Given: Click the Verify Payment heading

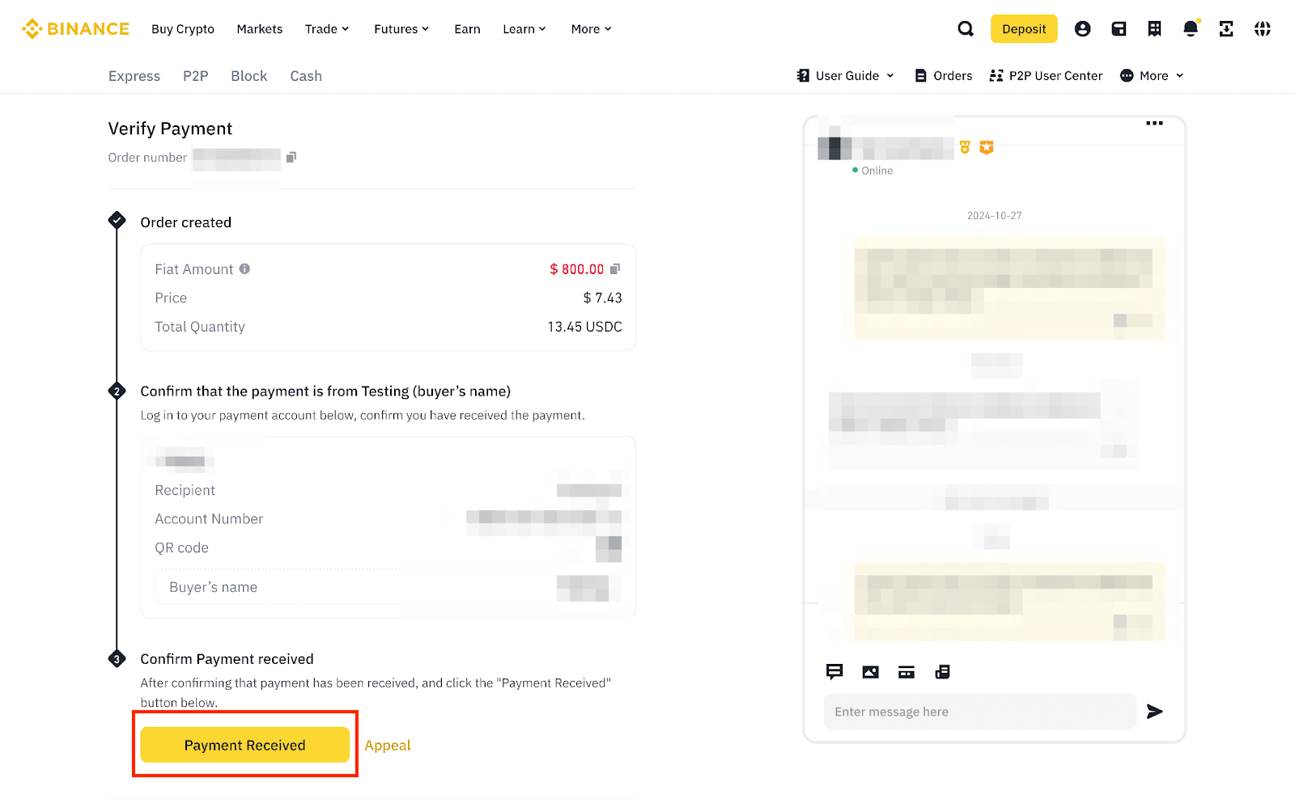Looking at the screenshot, I should (170, 129).
